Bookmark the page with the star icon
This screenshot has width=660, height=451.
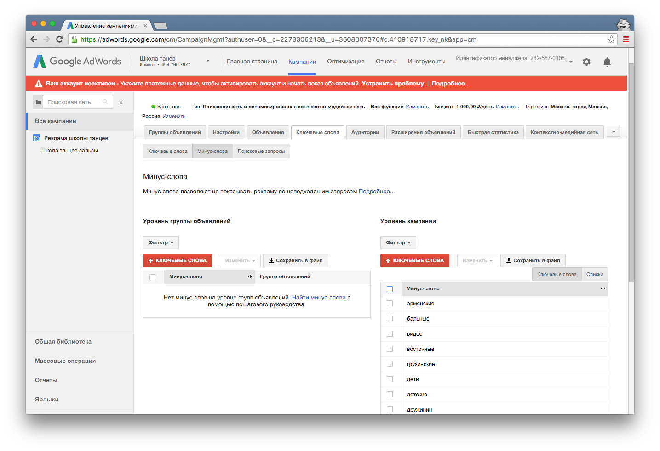[x=611, y=39]
